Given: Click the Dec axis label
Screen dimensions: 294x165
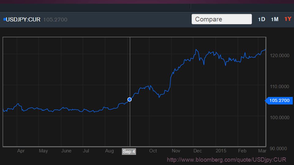Looking at the screenshot, I should (198, 151).
